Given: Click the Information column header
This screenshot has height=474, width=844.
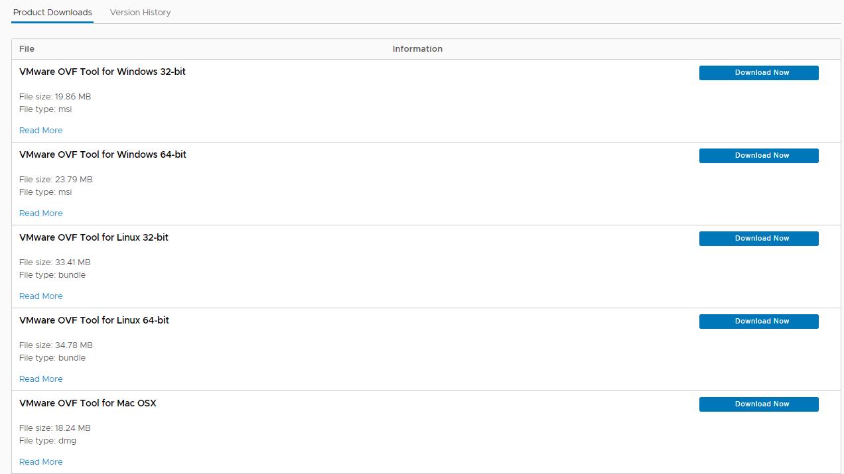Looking at the screenshot, I should pyautogui.click(x=417, y=49).
